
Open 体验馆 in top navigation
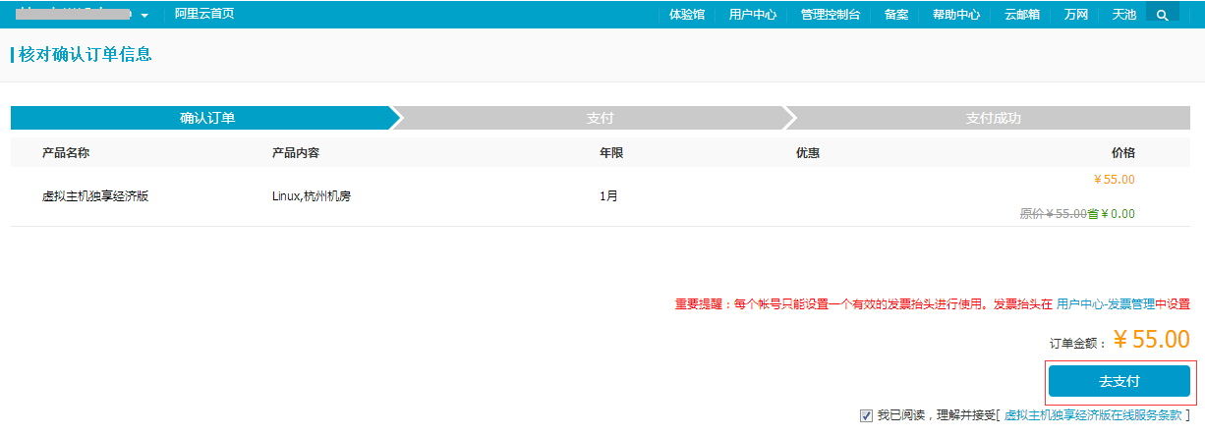686,15
